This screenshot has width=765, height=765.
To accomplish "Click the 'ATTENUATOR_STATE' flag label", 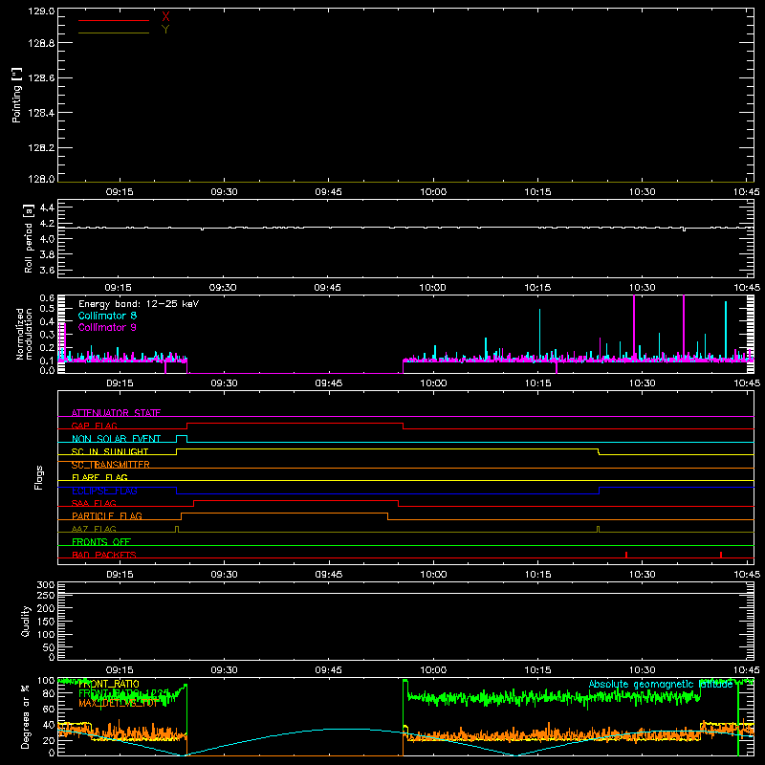I will coord(116,413).
